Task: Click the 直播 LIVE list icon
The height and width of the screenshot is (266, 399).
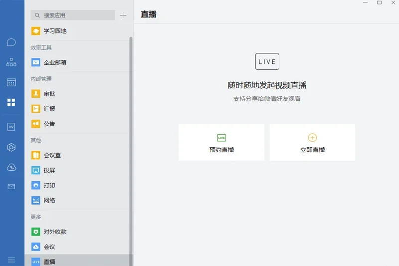Action: pyautogui.click(x=36, y=262)
